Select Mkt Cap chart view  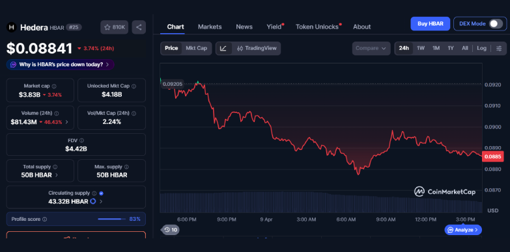point(197,48)
